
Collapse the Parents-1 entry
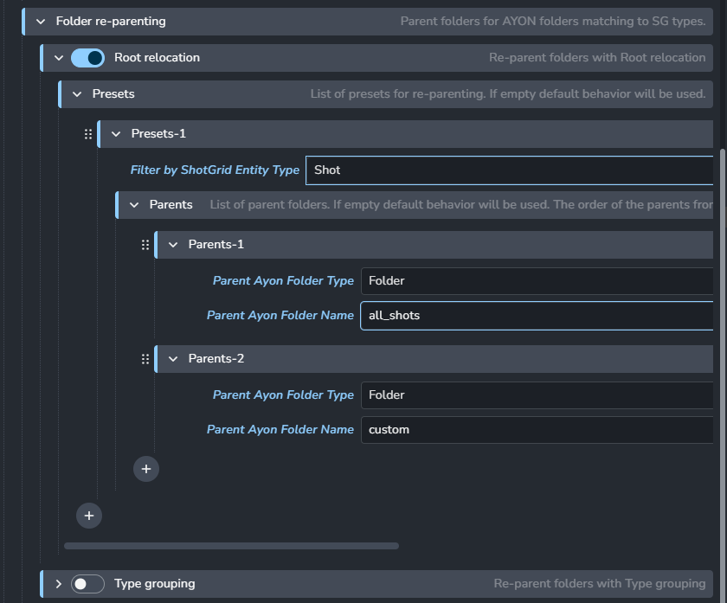click(x=173, y=245)
